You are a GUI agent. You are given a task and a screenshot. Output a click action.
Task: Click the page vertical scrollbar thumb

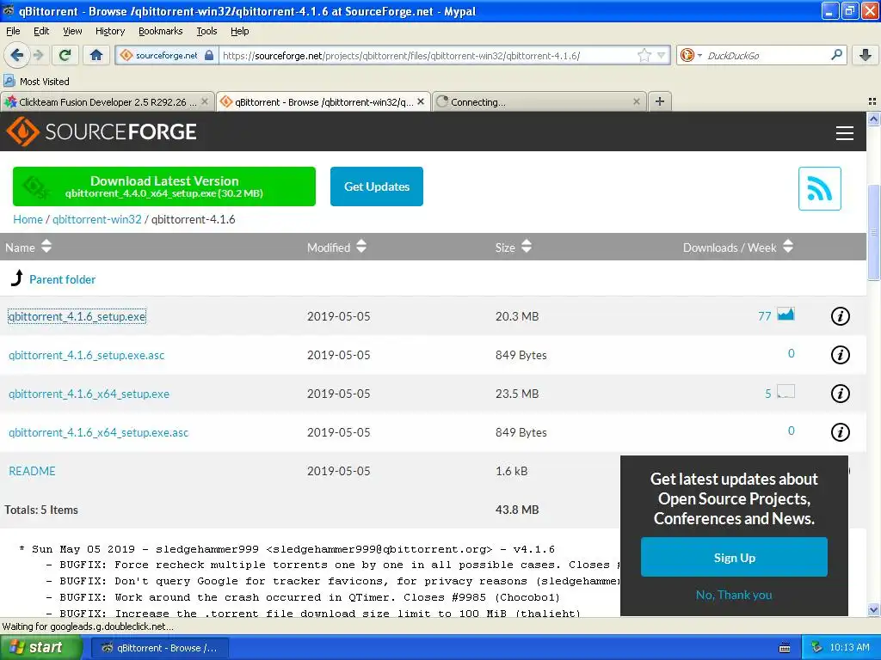click(x=873, y=231)
